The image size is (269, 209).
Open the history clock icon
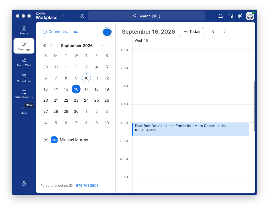(x=82, y=16)
